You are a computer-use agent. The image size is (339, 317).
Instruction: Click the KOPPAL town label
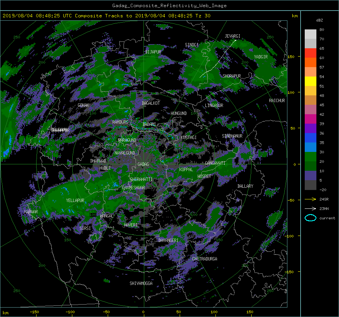coord(186,170)
